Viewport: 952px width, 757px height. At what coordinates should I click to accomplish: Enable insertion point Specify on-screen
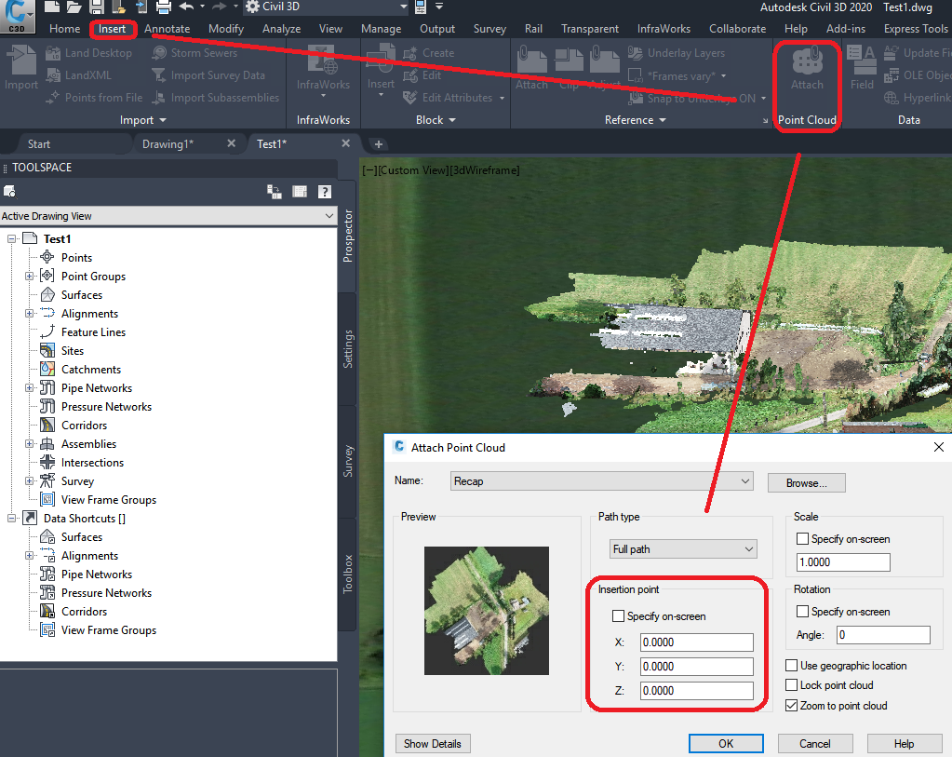point(618,616)
